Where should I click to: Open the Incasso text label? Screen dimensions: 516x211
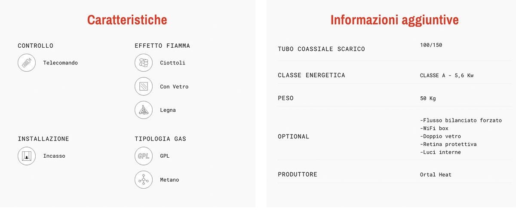[x=54, y=156]
